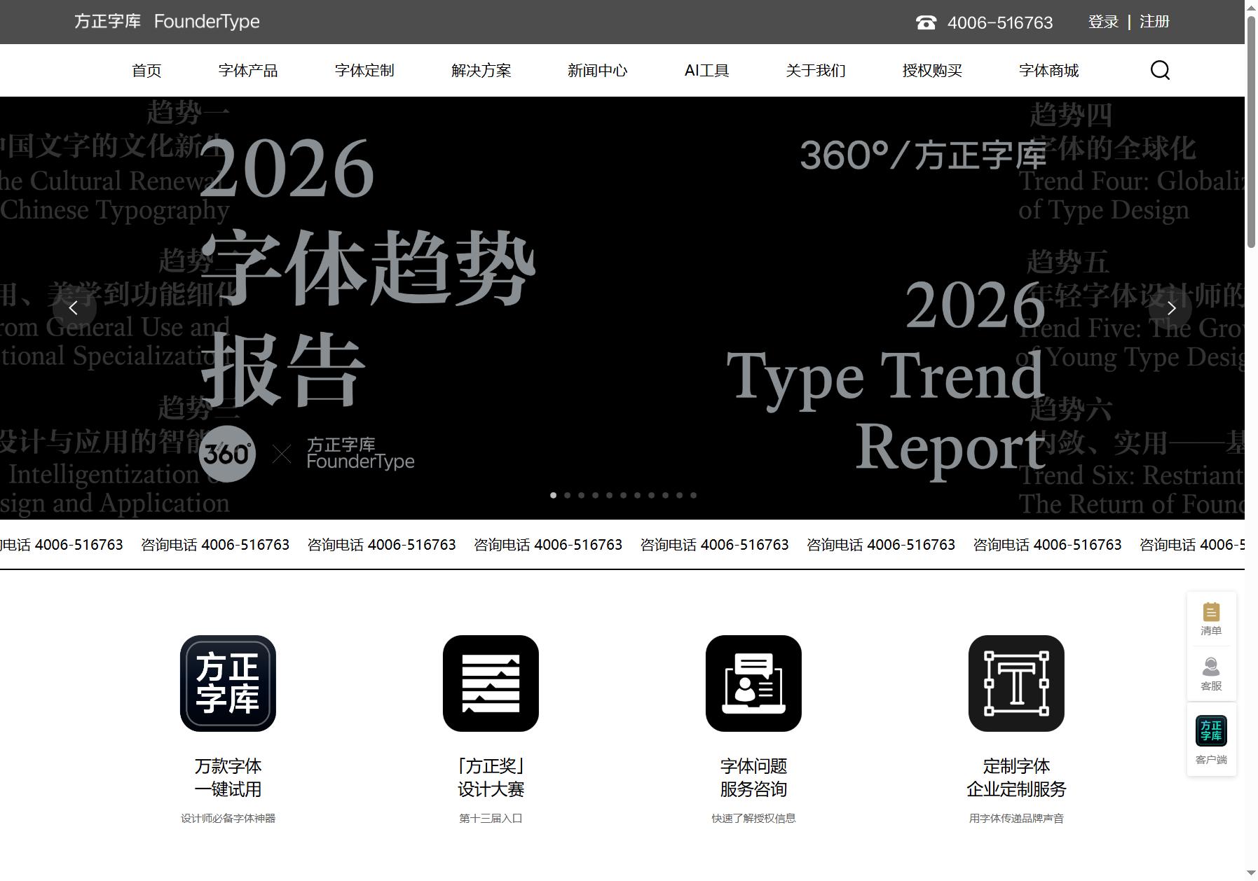This screenshot has height=881, width=1258.
Task: Select the fourth carousel dot
Action: pyautogui.click(x=595, y=495)
